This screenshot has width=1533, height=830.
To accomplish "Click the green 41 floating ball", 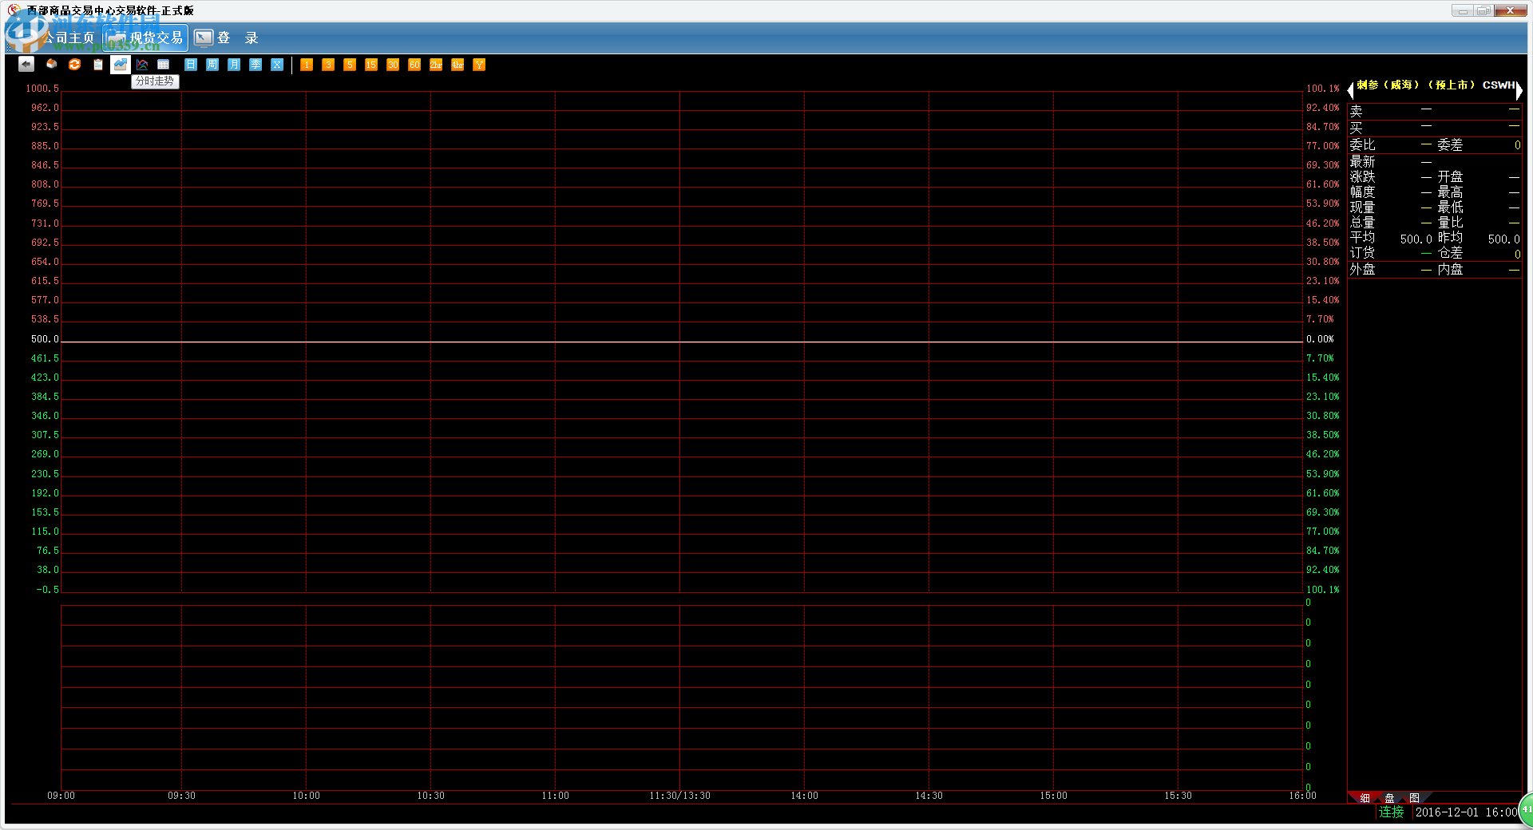I will 1526,810.
